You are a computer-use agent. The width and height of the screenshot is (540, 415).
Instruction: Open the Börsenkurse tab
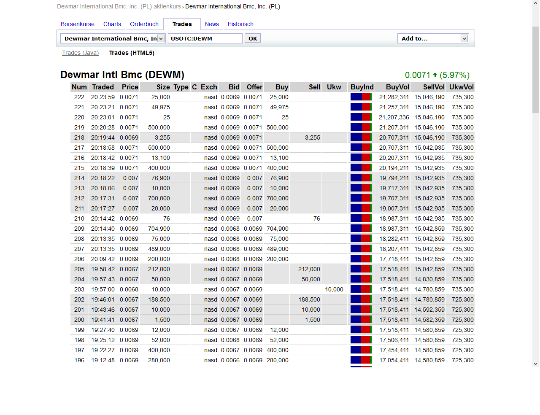click(x=78, y=24)
